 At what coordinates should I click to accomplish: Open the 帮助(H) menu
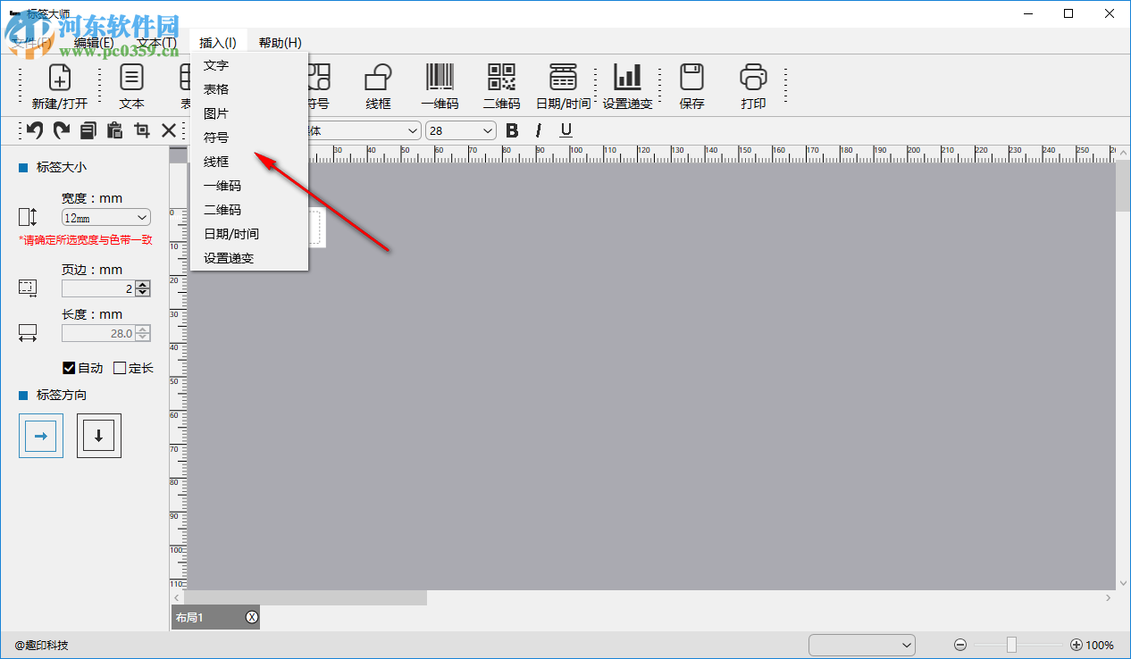tap(281, 42)
